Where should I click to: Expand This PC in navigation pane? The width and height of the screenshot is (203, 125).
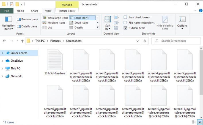click(x=3, y=69)
